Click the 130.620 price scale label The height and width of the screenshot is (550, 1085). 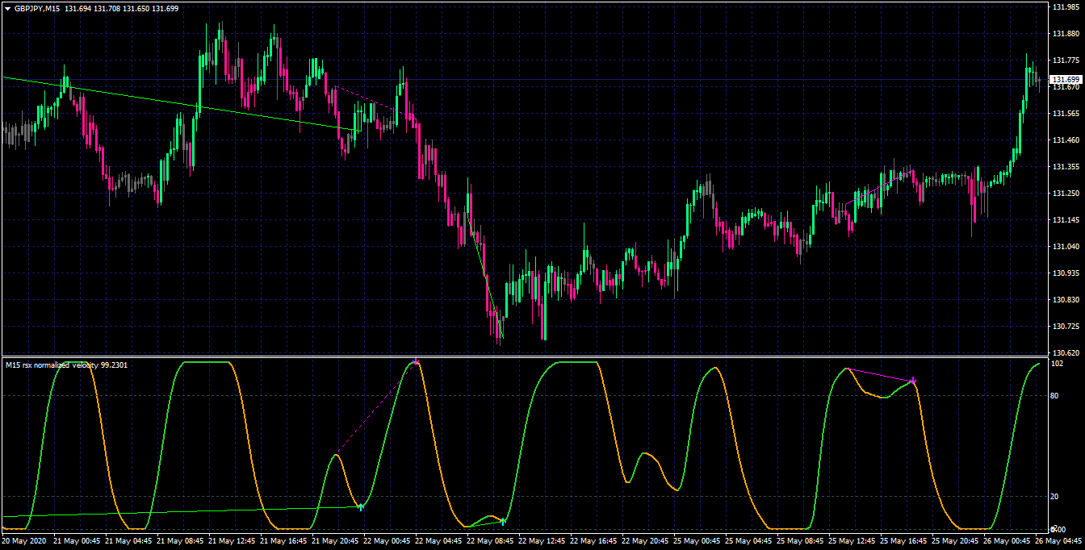1066,352
